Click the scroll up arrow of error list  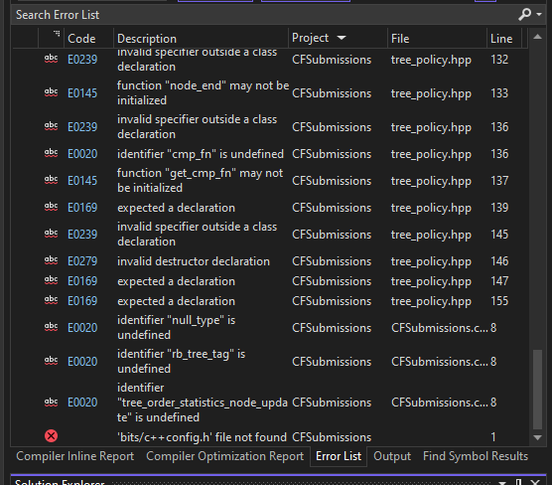pyautogui.click(x=537, y=37)
